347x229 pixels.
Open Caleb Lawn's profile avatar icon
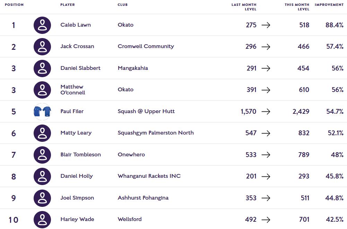(x=42, y=25)
